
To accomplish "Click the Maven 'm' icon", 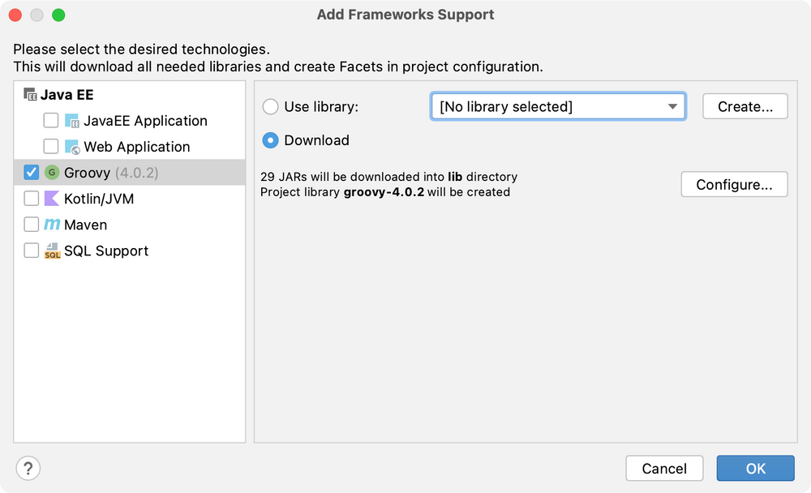I will pos(52,225).
